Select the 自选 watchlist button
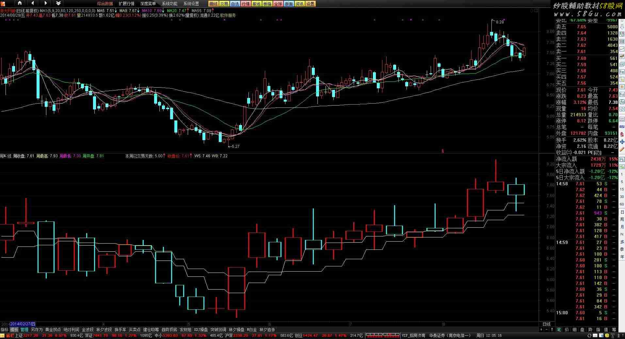The image size is (625, 339). click(x=235, y=4)
